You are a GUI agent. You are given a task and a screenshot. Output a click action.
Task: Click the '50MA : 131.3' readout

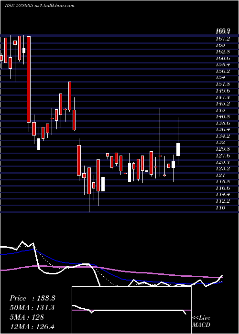(x=32, y=308)
